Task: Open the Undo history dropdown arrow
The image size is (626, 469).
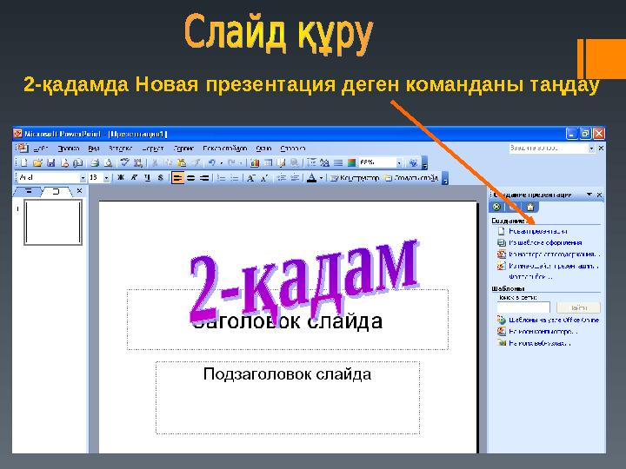Action: tap(221, 162)
